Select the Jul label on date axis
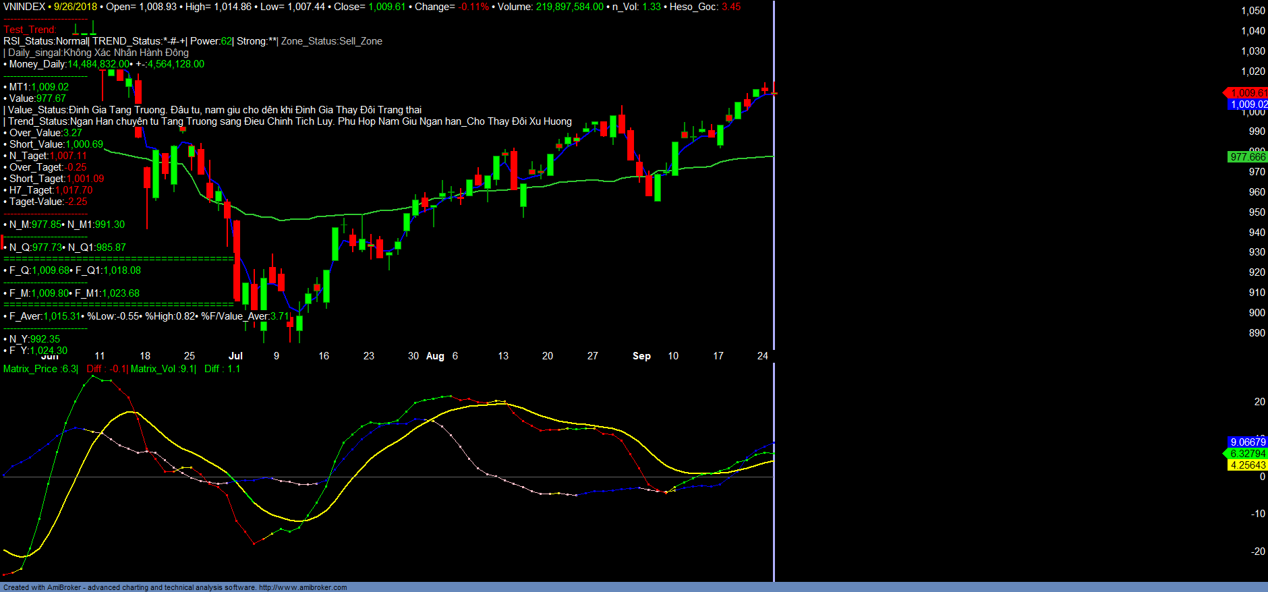This screenshot has height=592, width=1268. click(x=235, y=356)
